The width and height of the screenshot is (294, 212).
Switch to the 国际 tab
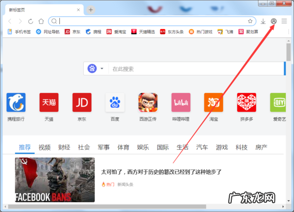(x=163, y=147)
